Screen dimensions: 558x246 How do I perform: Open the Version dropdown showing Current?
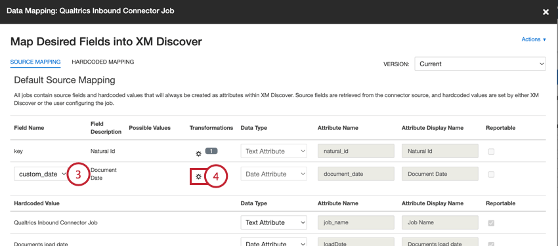coord(480,64)
